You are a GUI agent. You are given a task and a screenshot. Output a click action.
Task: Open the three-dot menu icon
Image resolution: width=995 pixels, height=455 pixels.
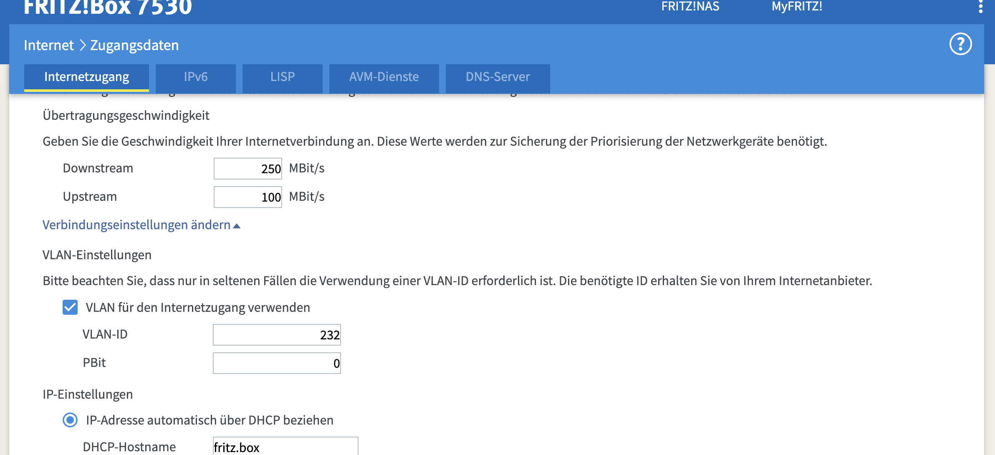tap(980, 7)
